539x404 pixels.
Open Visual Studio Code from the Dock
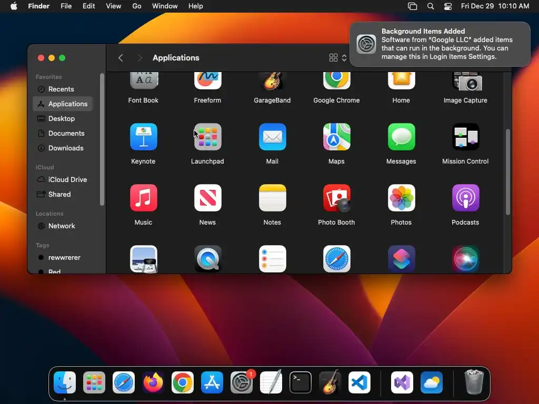[360, 382]
